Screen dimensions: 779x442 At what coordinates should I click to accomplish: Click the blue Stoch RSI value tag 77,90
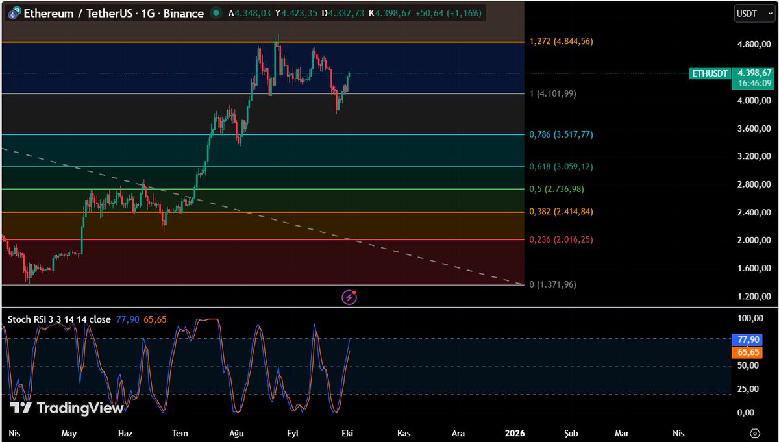[x=748, y=339]
